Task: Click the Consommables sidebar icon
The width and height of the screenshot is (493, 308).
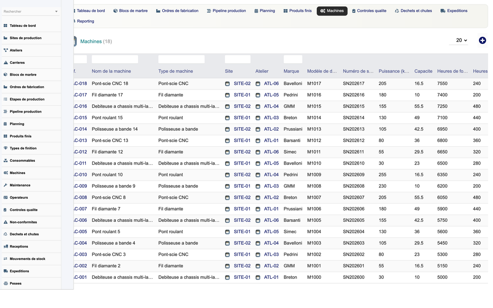Action: 5,161
